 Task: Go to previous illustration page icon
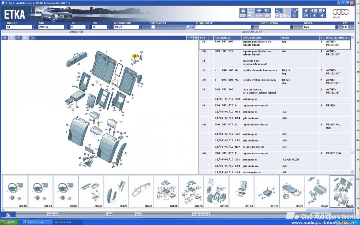pos(314,11)
